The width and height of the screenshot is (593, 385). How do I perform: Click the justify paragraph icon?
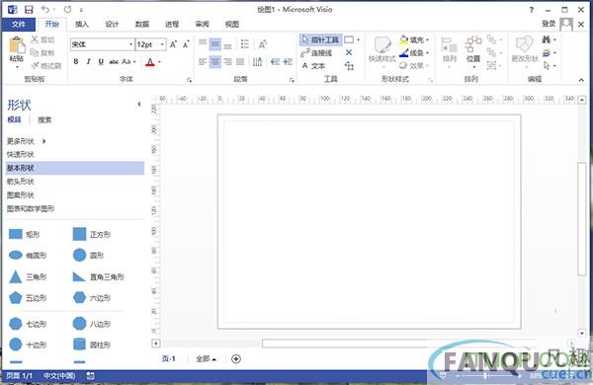240,61
